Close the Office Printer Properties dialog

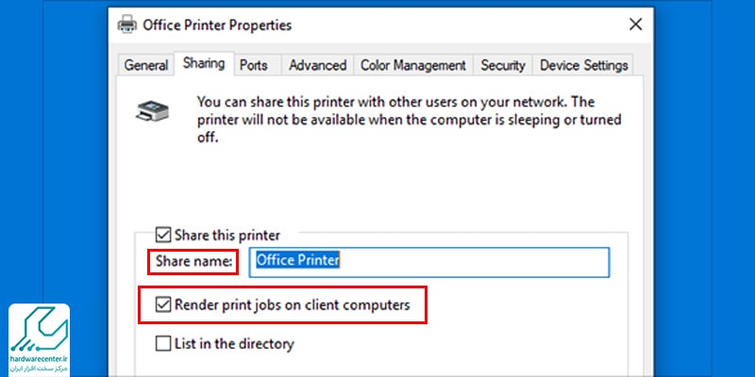coord(635,25)
